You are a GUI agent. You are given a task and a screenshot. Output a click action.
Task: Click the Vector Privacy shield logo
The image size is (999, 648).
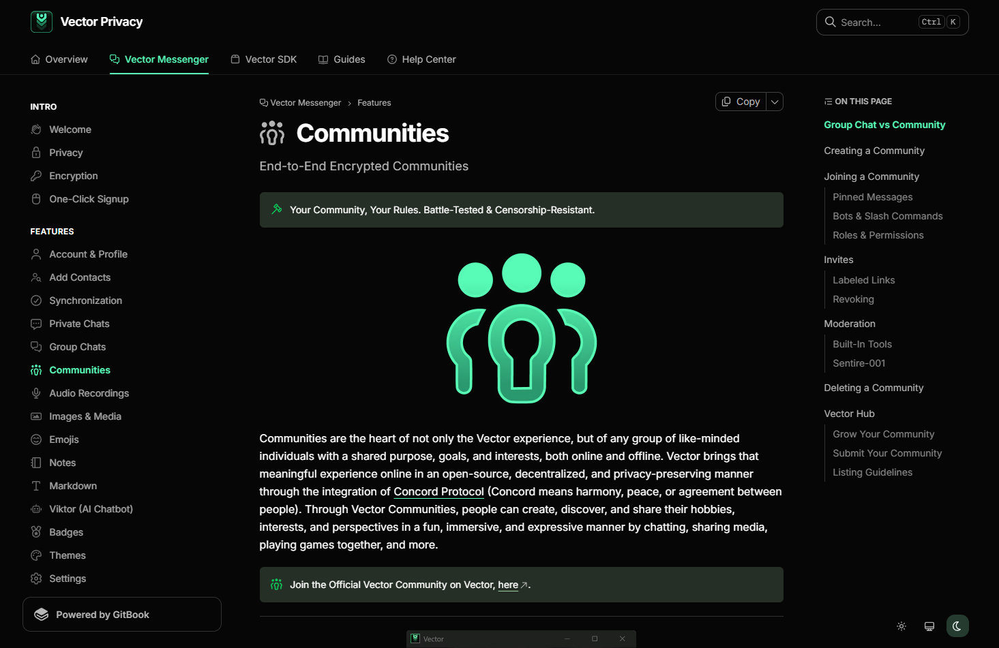point(42,22)
